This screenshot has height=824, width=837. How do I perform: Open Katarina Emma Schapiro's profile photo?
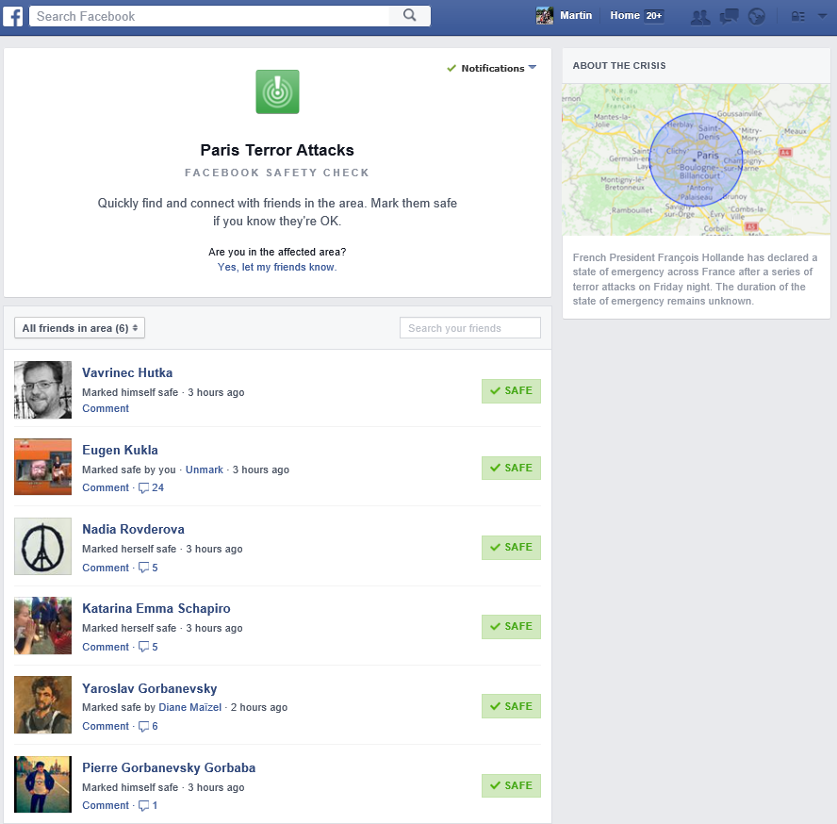point(42,625)
